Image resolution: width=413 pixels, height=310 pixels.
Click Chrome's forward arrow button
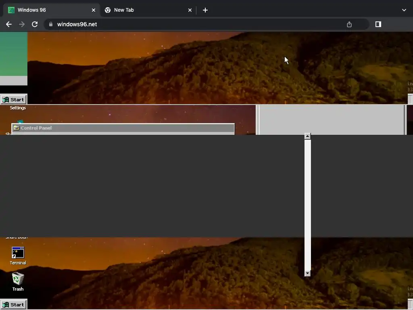pyautogui.click(x=22, y=24)
